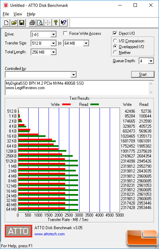Uncheck the Direct I/O checkbox
The height and width of the screenshot is (249, 159).
[x=115, y=33]
